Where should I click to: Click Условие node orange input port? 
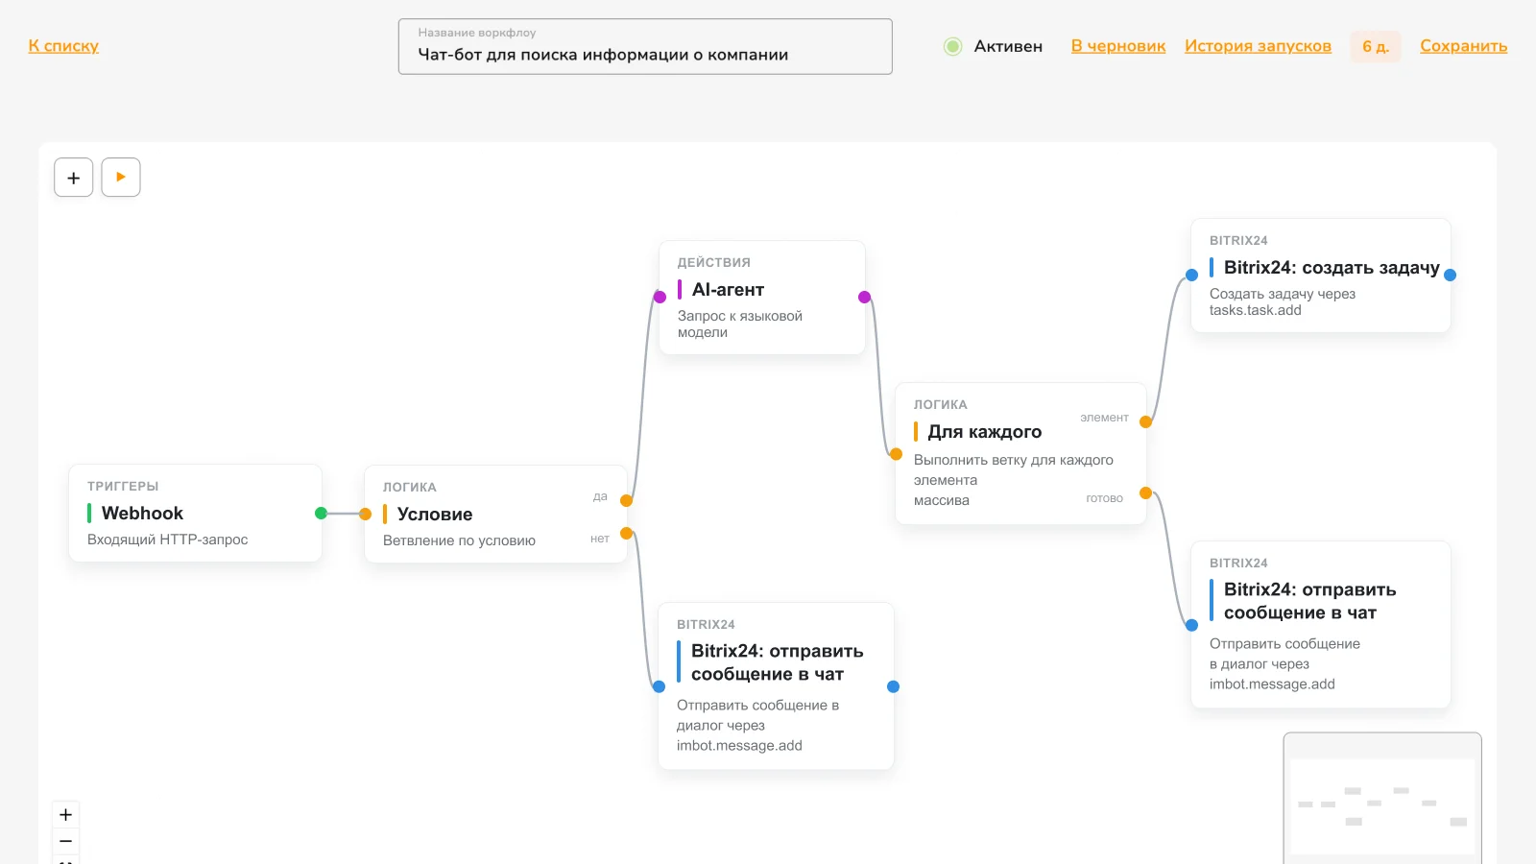click(x=365, y=515)
